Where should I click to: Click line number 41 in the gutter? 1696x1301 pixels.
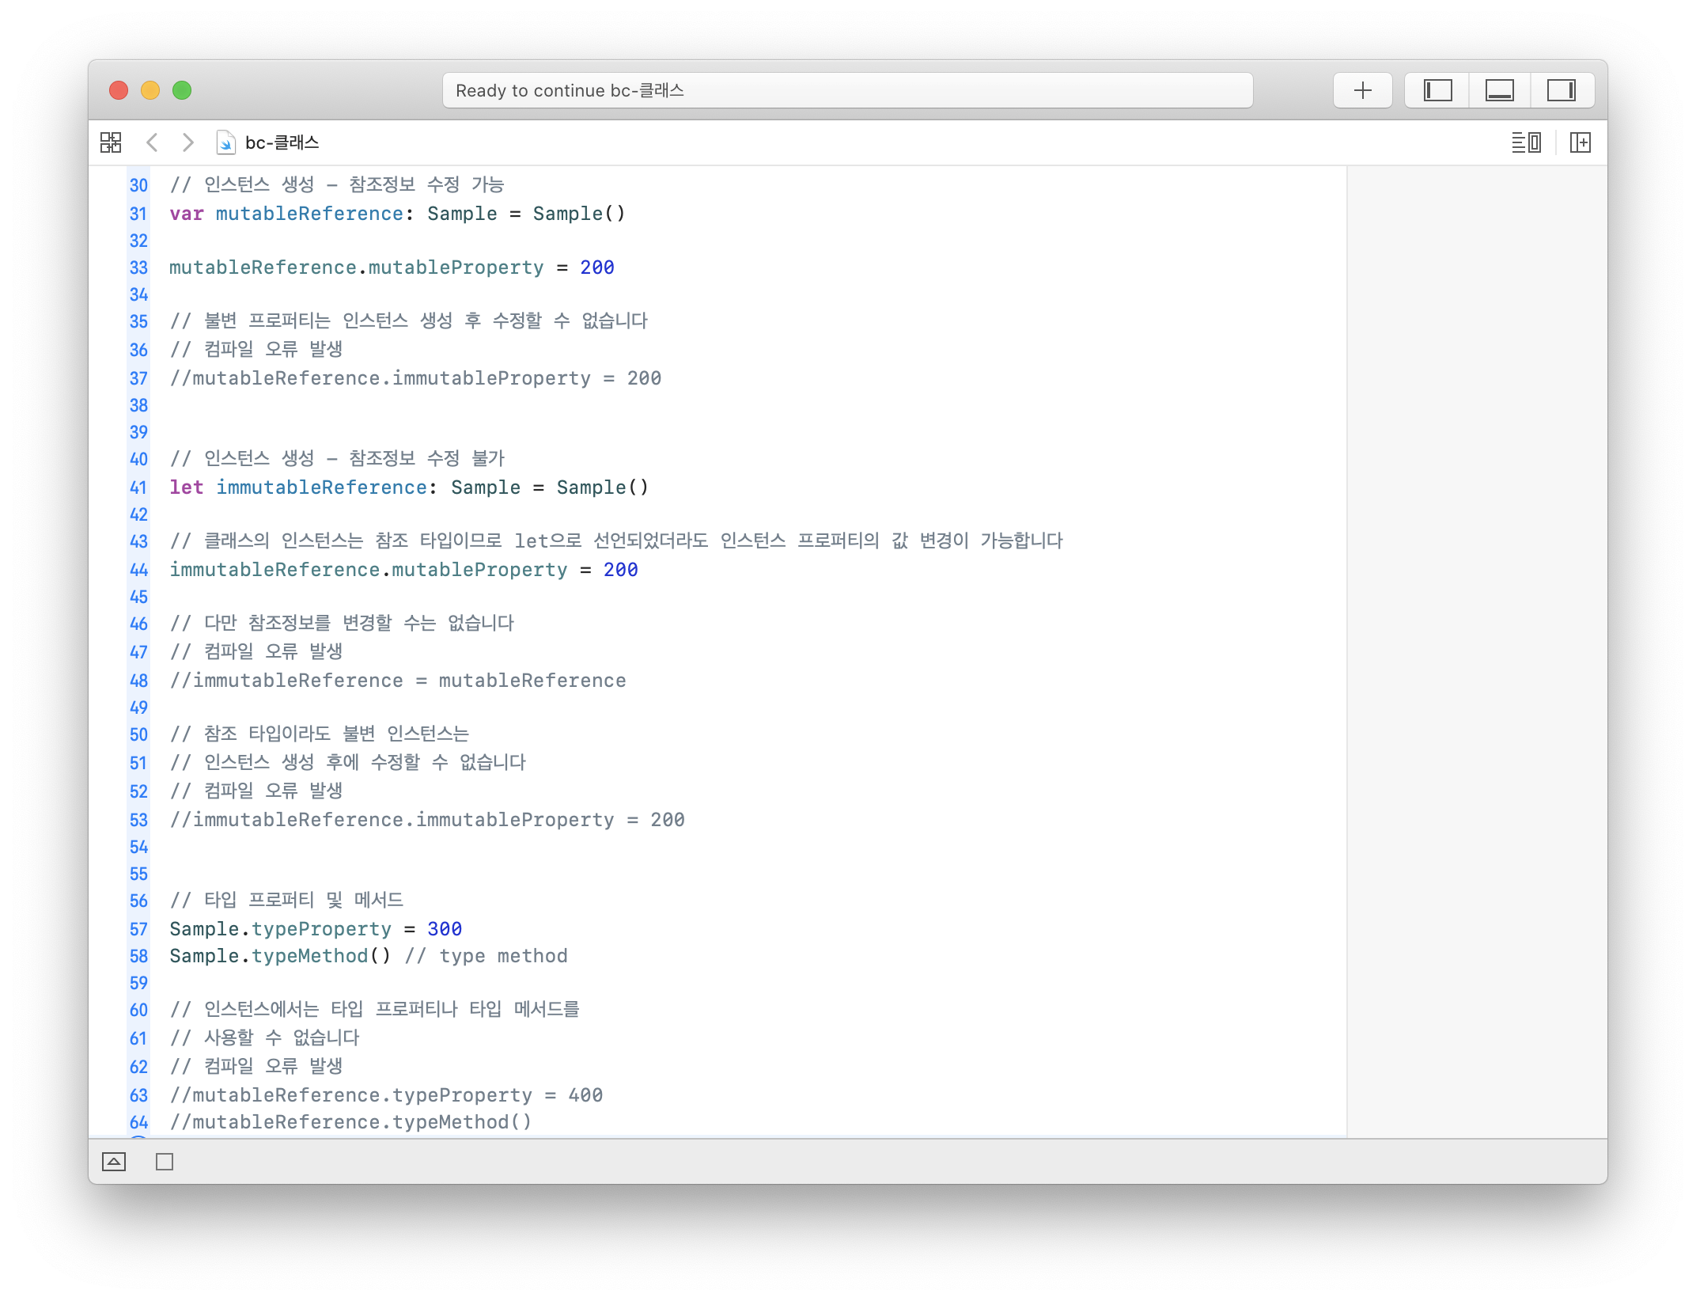coord(138,487)
